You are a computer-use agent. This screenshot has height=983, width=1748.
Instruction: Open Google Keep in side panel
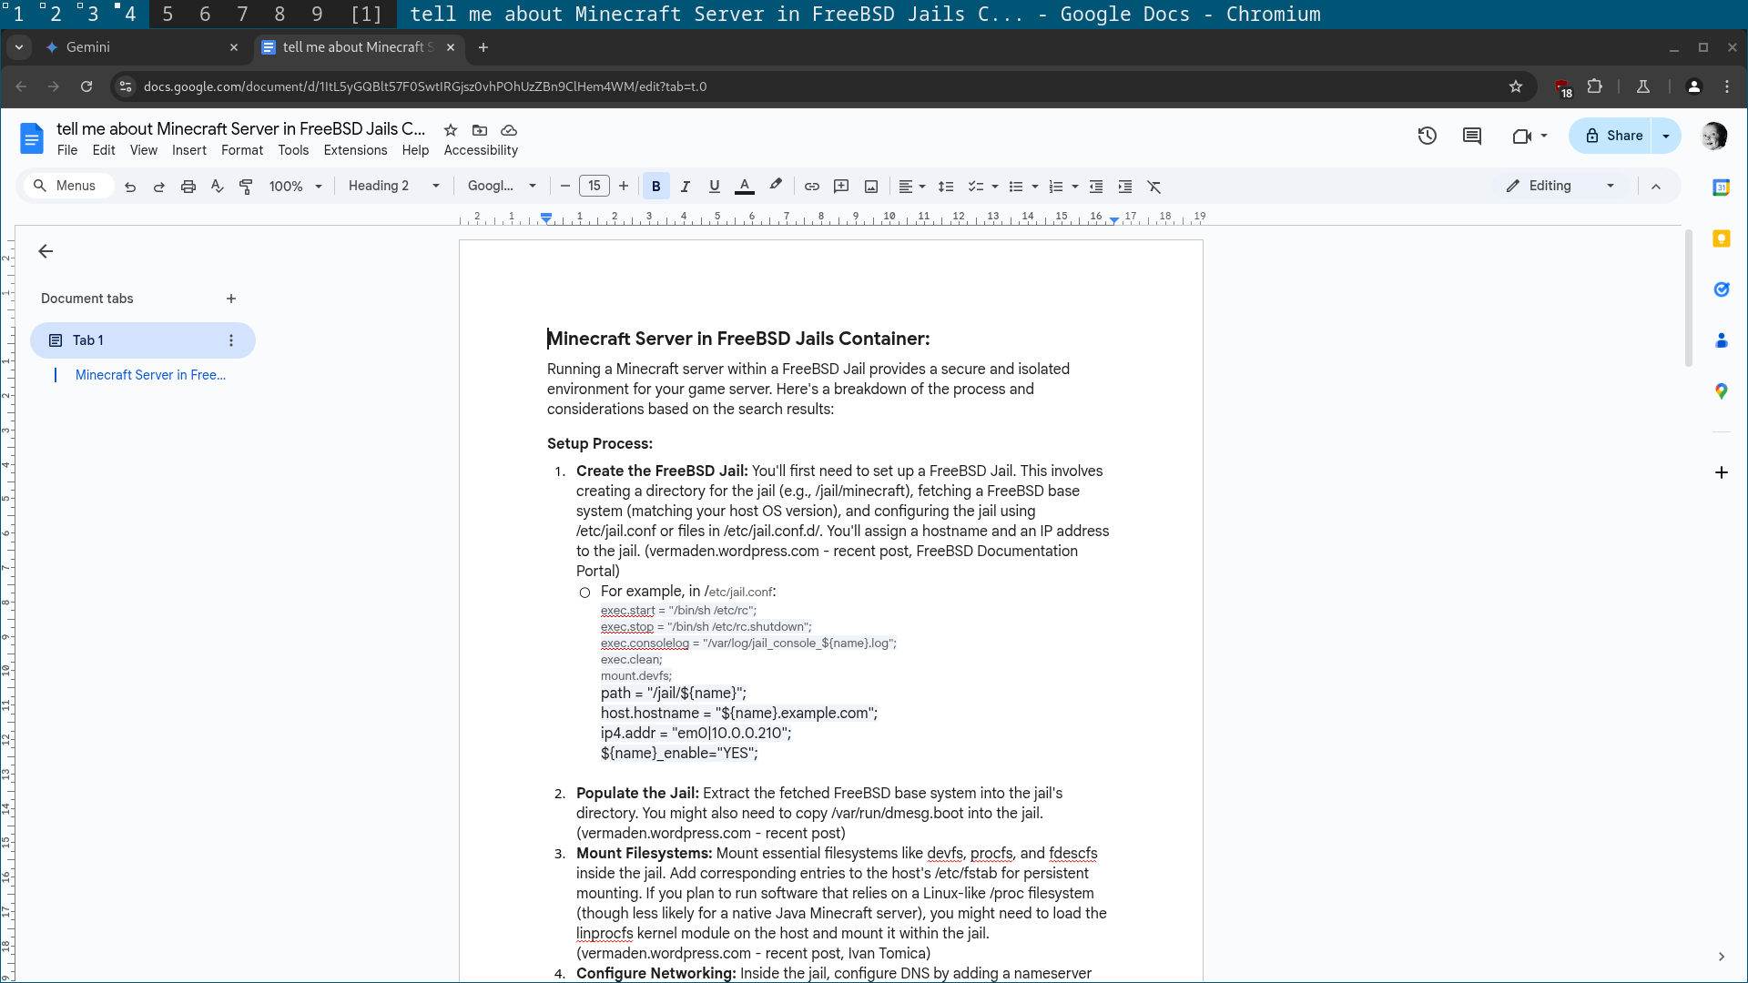click(1721, 238)
